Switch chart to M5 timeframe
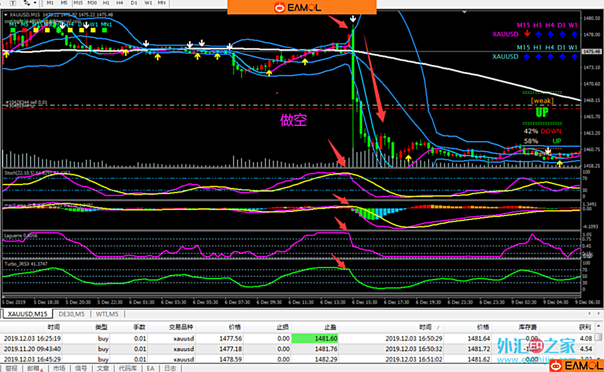The width and height of the screenshot is (604, 372). pos(64,2)
